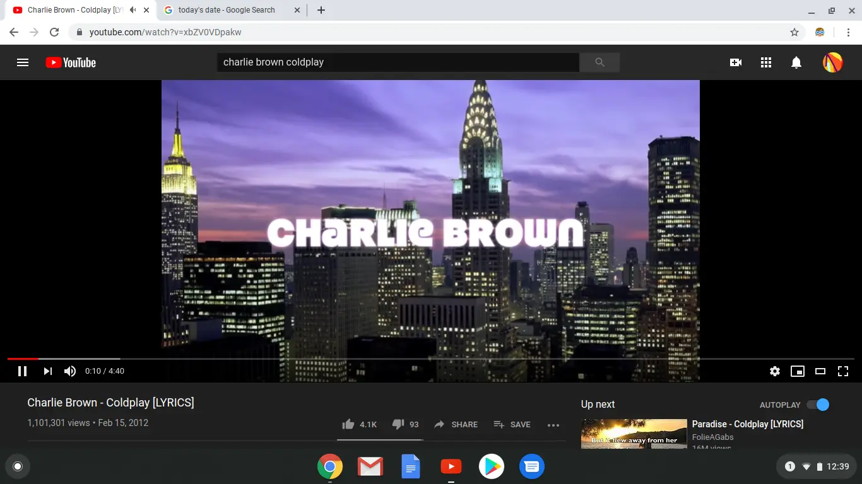The height and width of the screenshot is (484, 862).
Task: Bookmark this page with the star
Action: 794,32
